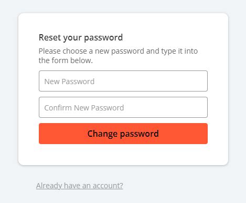Activate the lower text box above the orange button

[123, 107]
